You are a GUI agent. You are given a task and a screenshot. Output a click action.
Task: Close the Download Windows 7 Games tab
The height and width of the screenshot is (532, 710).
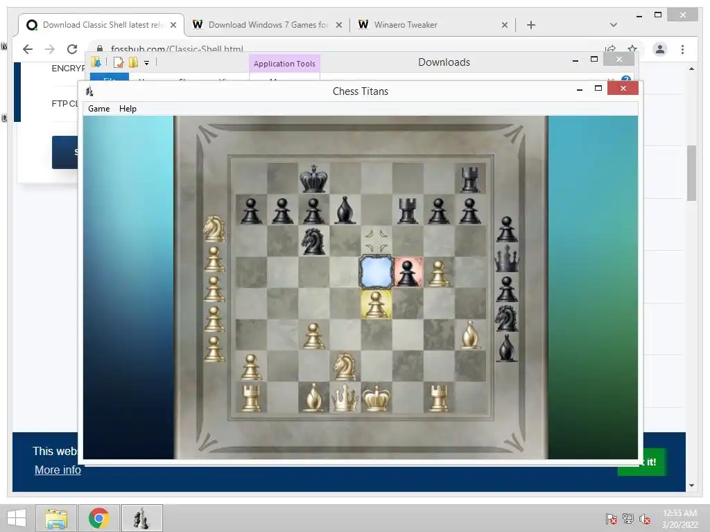point(338,25)
